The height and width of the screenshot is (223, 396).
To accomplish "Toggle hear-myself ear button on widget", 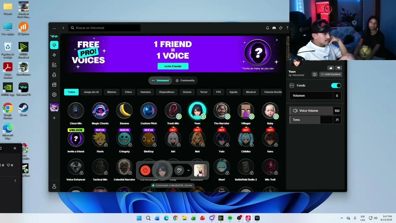I will (x=179, y=170).
